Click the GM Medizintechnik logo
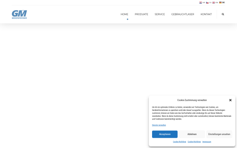 coord(19,14)
